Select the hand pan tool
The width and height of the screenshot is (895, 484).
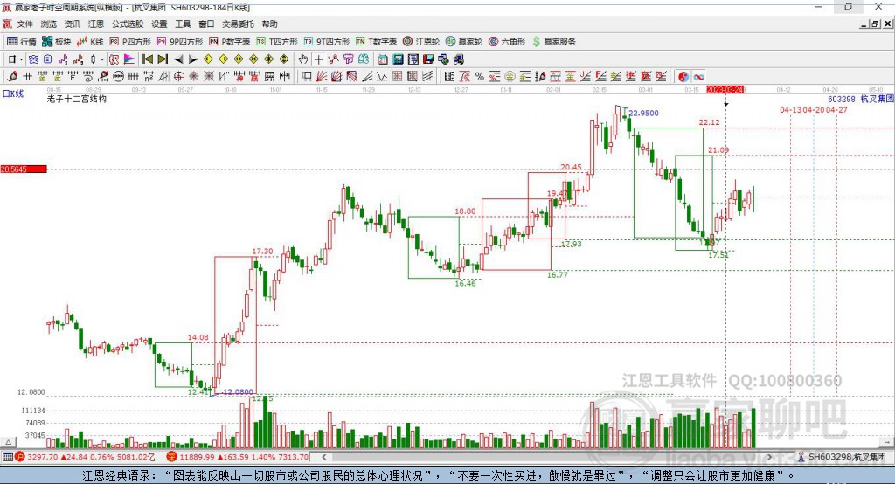click(303, 59)
